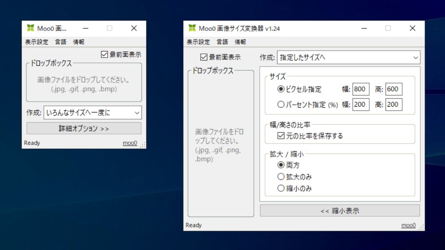The image size is (445, 250).
Task: Open 言語 menu in small window
Action: (60, 42)
